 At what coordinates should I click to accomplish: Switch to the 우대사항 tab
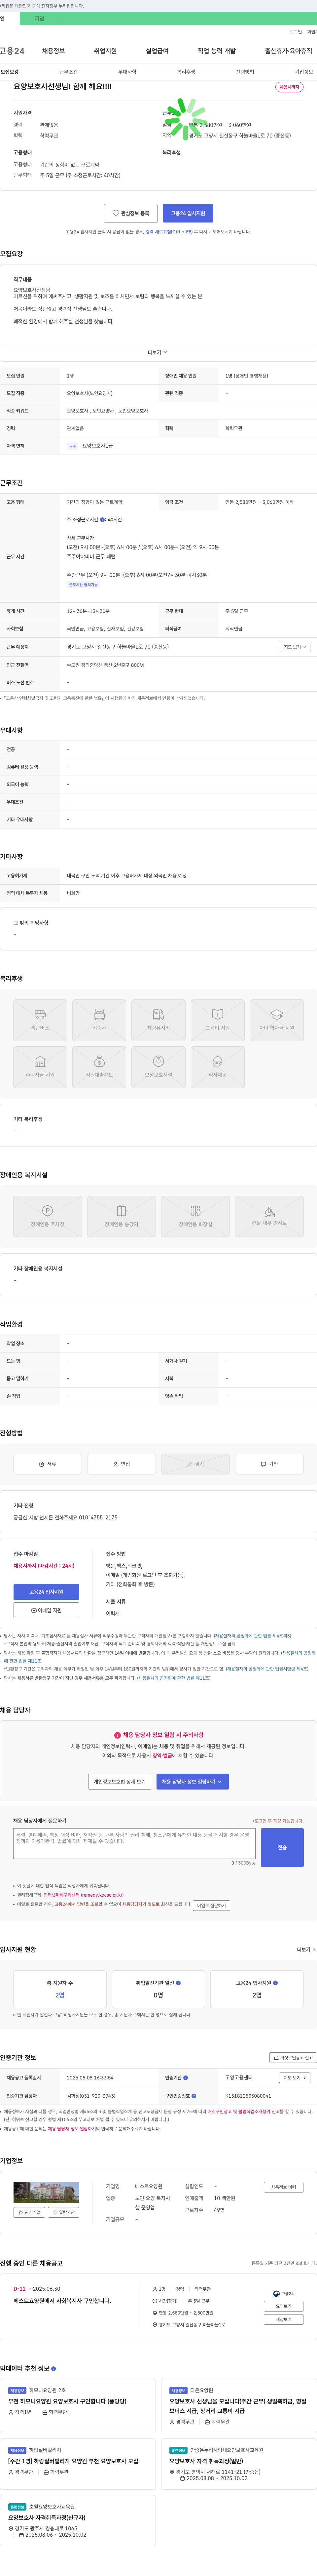tap(127, 72)
